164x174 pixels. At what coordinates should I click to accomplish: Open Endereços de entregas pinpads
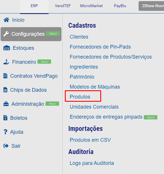[106, 117]
